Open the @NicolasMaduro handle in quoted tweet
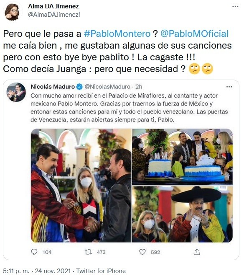Viewport: 244px width, 279px height. coord(107,87)
